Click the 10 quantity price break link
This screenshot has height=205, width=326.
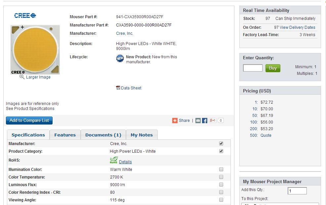coord(255,109)
